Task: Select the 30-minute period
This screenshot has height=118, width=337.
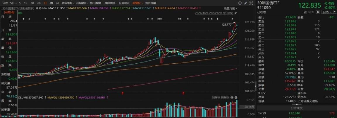Action: (x=32, y=3)
